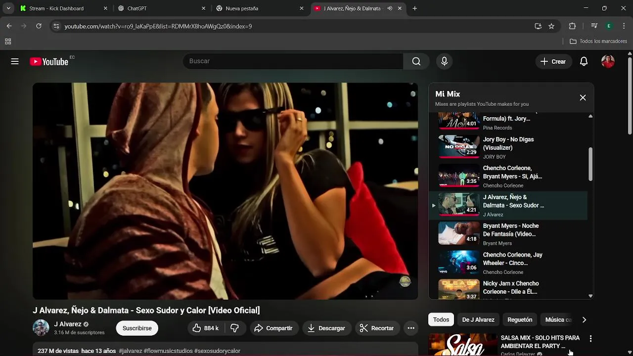Start voice search with microphone icon

(x=444, y=61)
